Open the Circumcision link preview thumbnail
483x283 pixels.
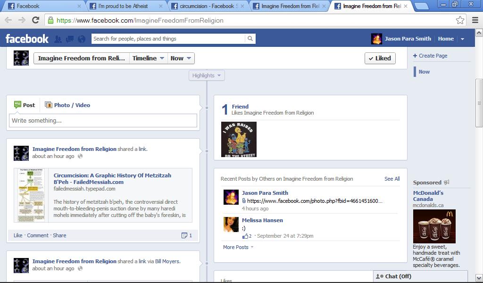tap(31, 195)
